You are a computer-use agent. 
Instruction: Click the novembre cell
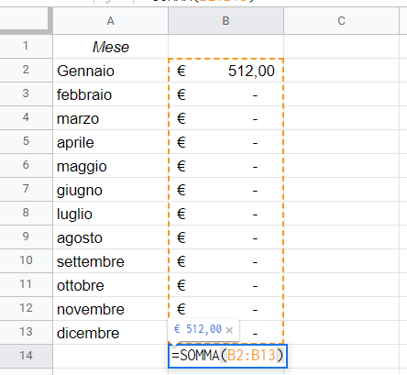[x=110, y=309]
